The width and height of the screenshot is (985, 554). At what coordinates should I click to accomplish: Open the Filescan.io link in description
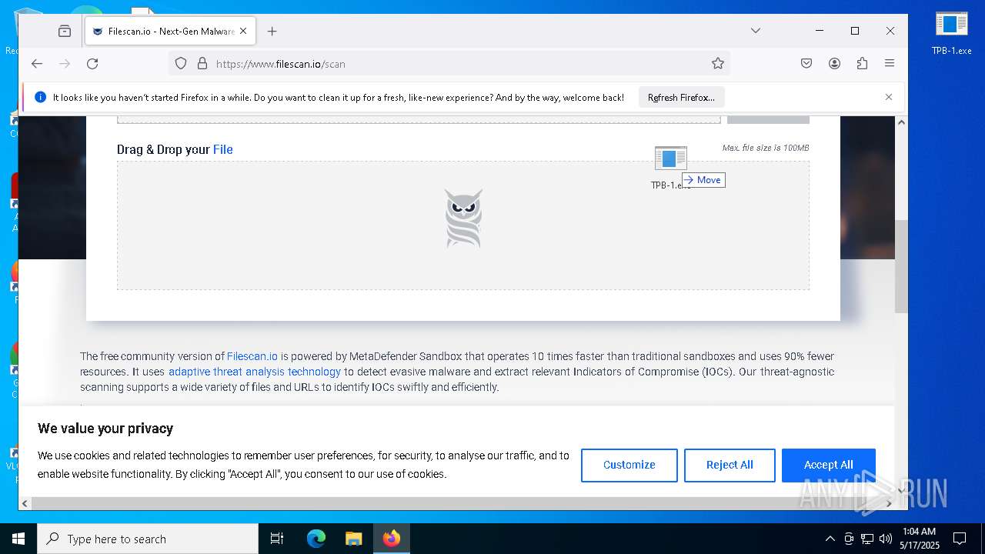(x=252, y=356)
